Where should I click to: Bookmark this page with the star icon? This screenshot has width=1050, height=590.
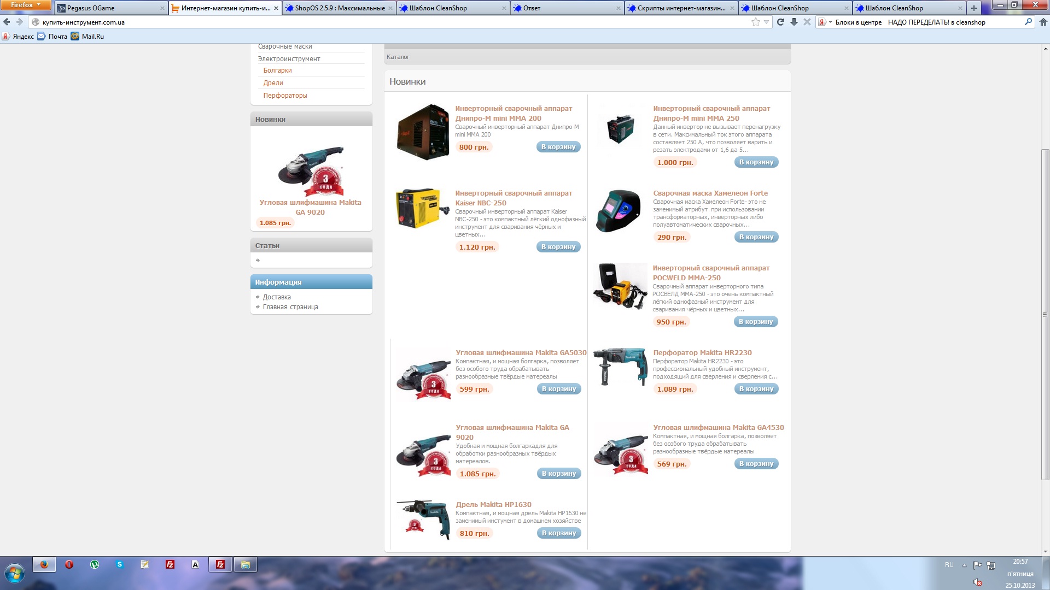point(755,22)
